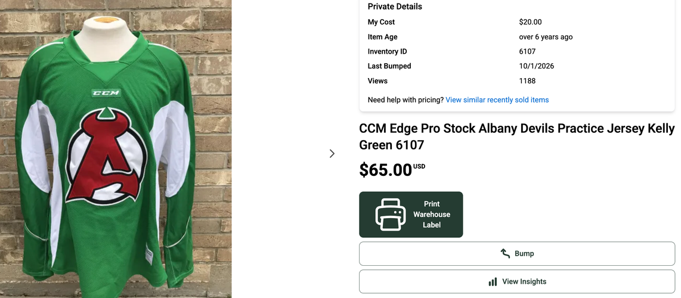Print Warehouse Label for this item
Image resolution: width=681 pixels, height=298 pixels.
coord(411,215)
